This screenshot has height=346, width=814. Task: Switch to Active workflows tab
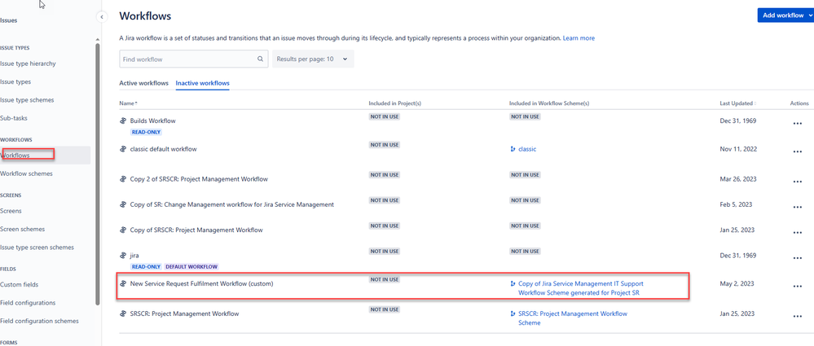coord(143,83)
